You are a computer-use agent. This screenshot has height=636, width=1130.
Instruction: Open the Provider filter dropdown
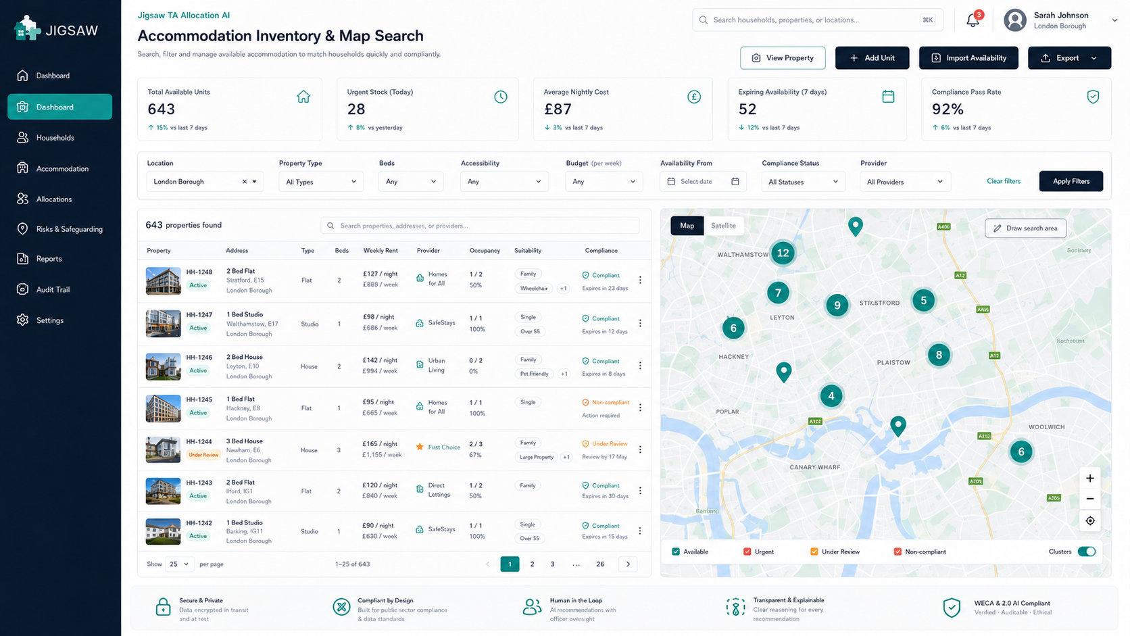[905, 182]
